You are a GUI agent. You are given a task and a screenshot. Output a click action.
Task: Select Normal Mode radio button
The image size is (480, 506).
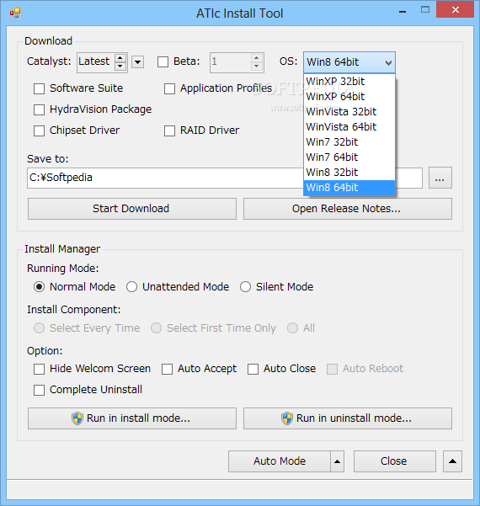pos(40,287)
